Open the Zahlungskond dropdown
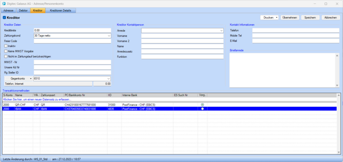This screenshot has height=162, width=343. [109, 36]
